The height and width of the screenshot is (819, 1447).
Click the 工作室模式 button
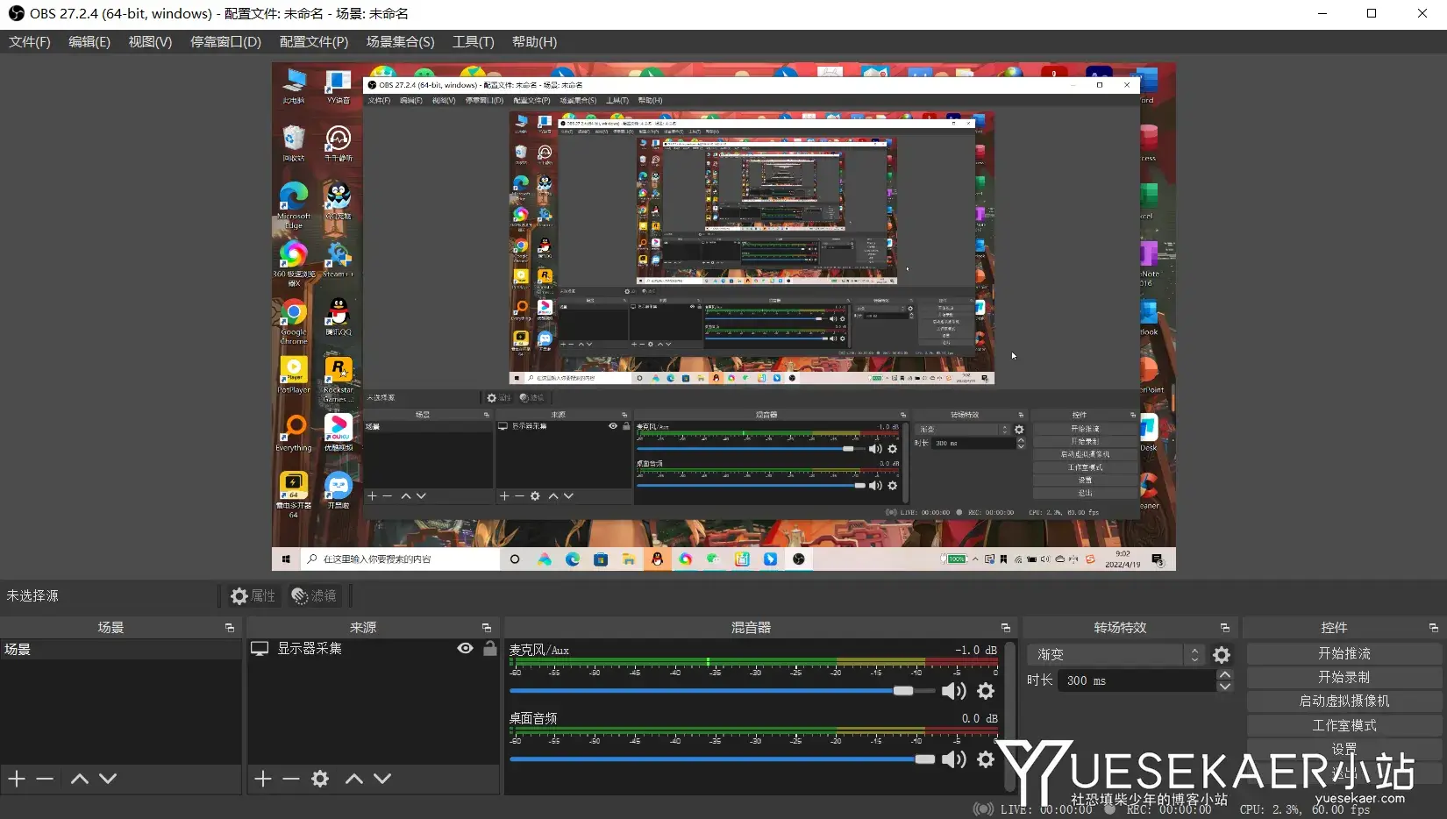click(x=1344, y=725)
